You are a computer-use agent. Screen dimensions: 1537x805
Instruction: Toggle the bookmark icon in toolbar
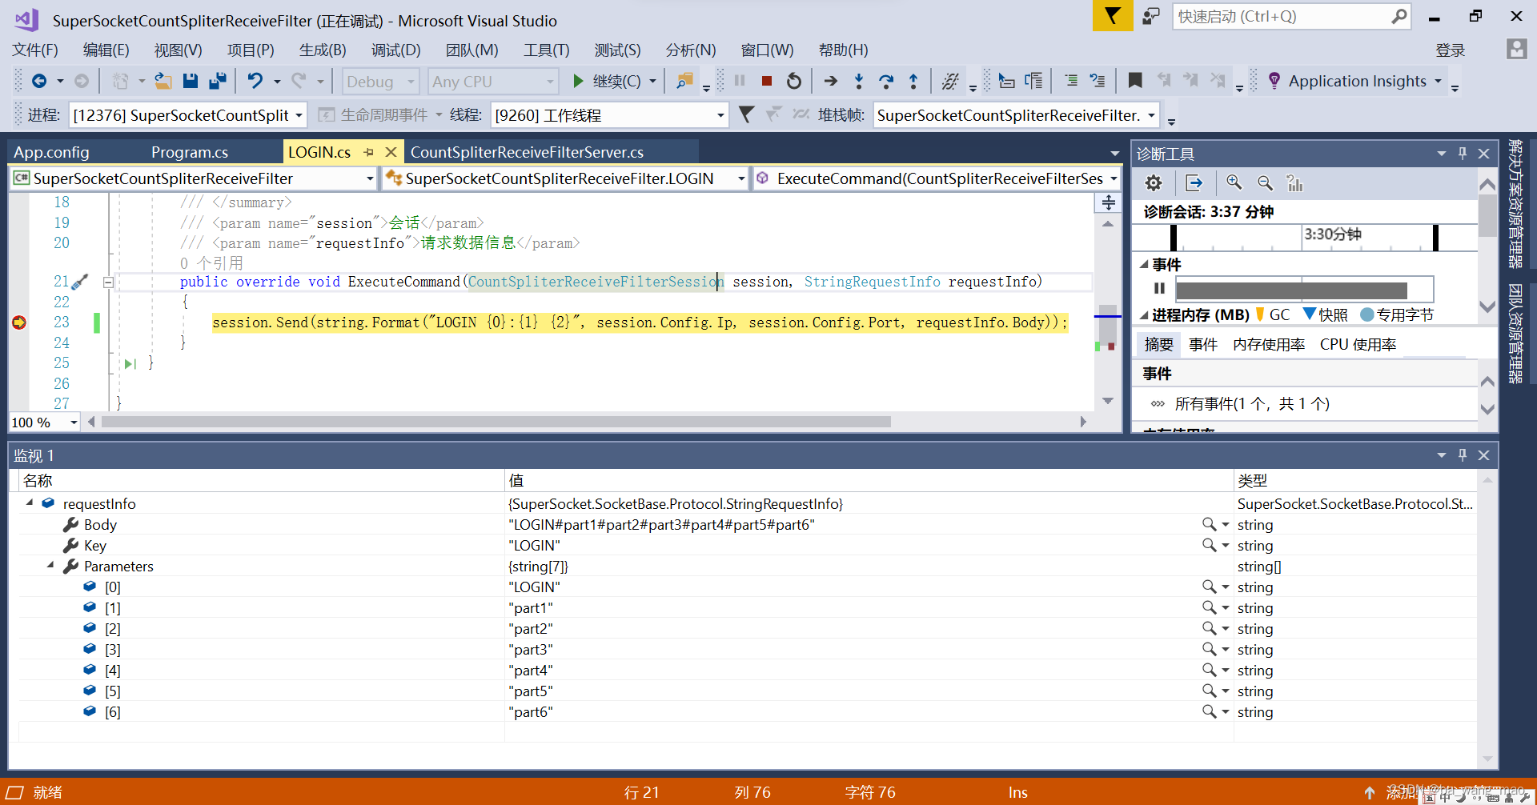click(x=1135, y=81)
